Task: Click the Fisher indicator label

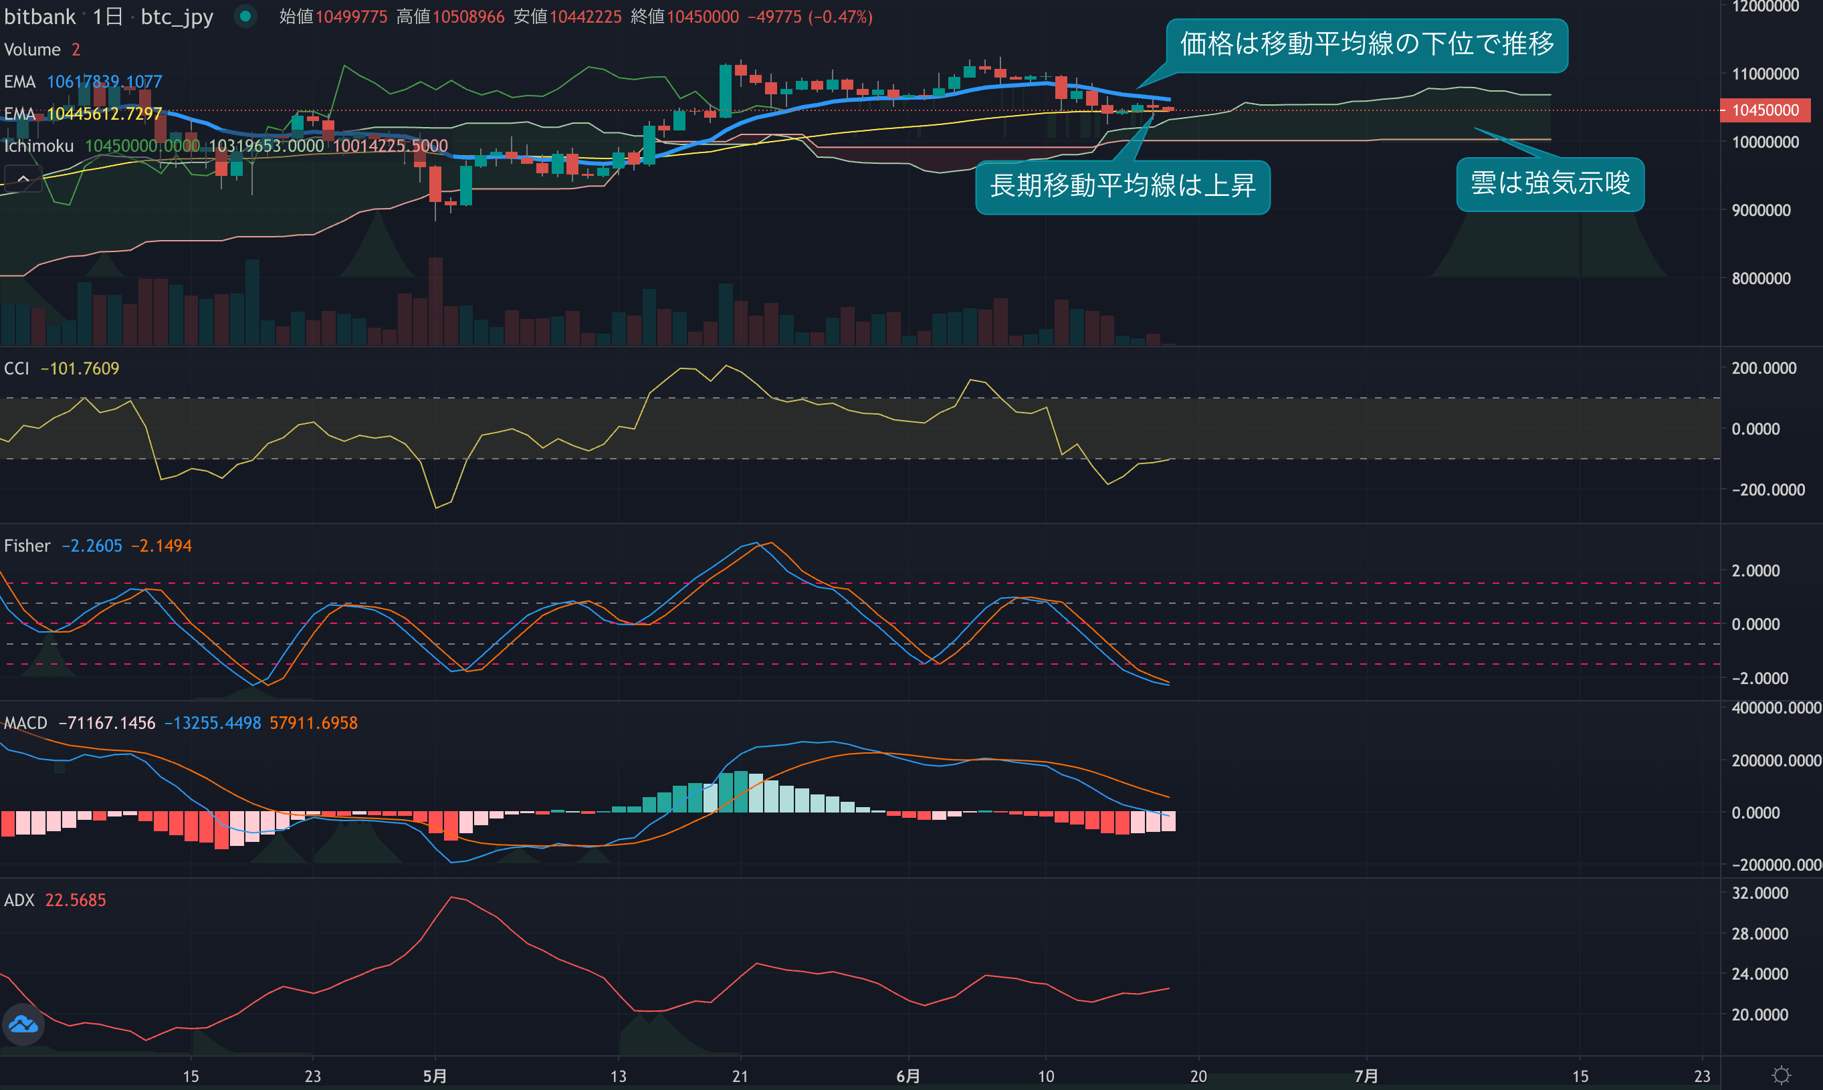Action: pos(27,546)
